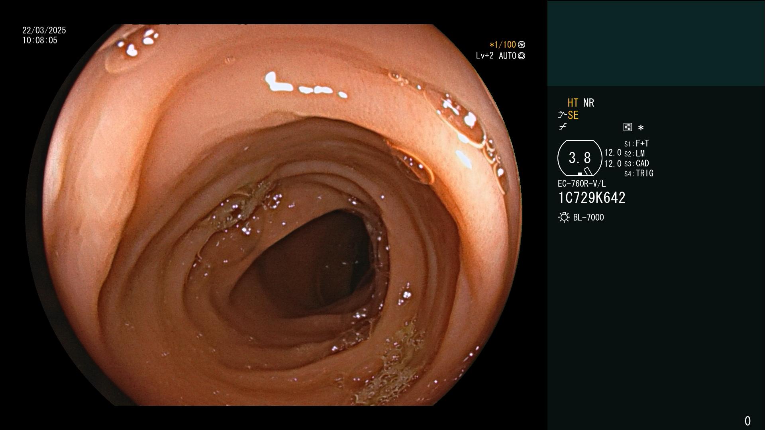Click the AUTO brightness ring icon
The height and width of the screenshot is (430, 765).
click(x=522, y=56)
